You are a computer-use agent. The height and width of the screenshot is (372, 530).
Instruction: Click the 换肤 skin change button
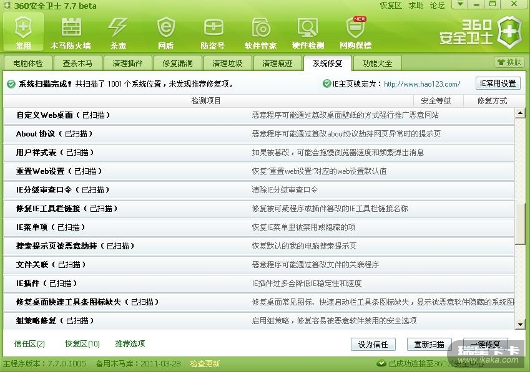click(x=509, y=62)
